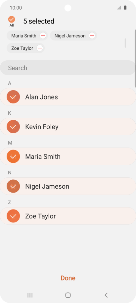Tap the recent apps navigation icon
The image size is (136, 303).
click(x=30, y=295)
